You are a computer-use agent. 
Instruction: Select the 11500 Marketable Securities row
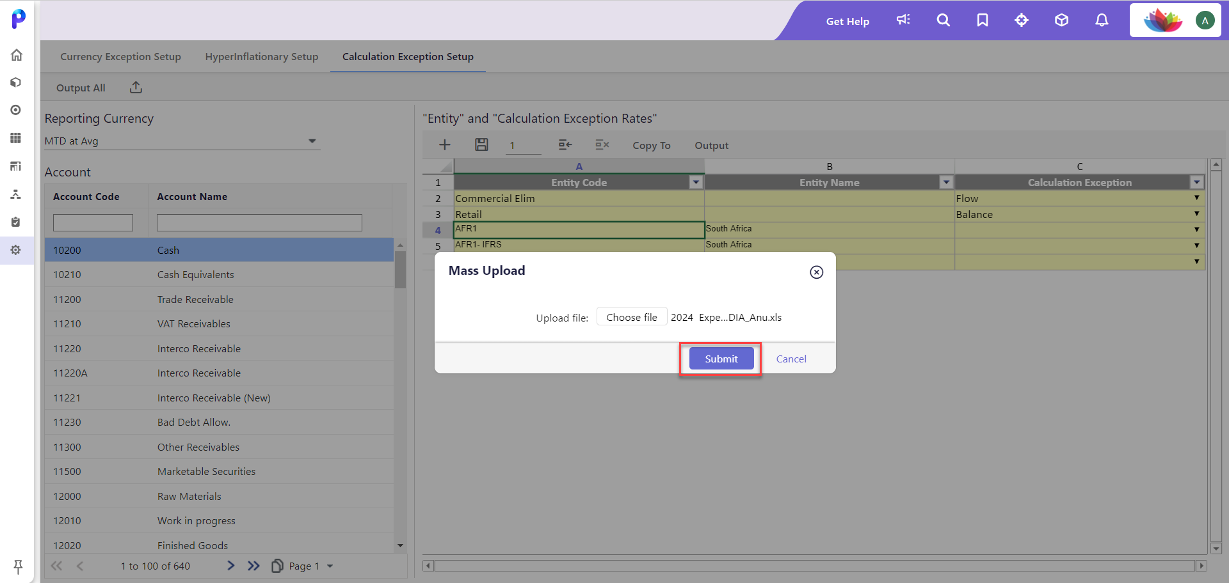(x=219, y=471)
